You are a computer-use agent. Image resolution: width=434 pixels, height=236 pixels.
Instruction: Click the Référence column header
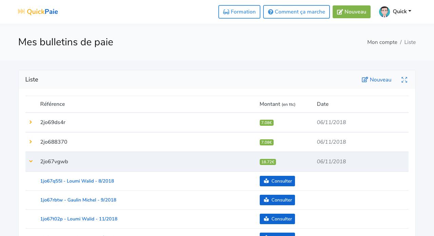[53, 104]
